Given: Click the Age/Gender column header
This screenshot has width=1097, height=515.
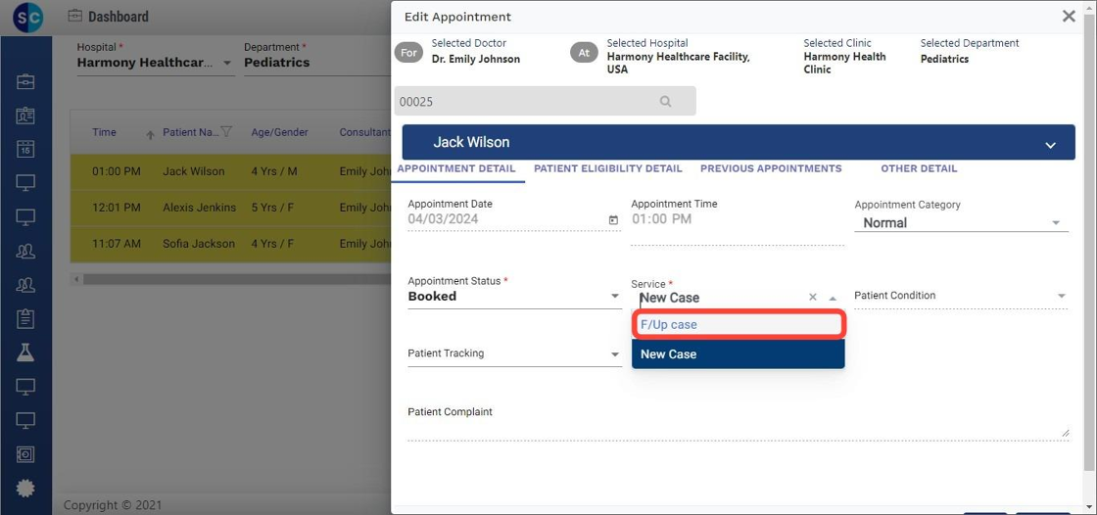Looking at the screenshot, I should [280, 132].
